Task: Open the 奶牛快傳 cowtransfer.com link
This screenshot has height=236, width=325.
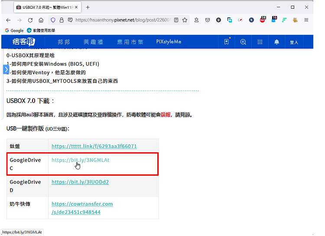Action: pyautogui.click(x=82, y=208)
